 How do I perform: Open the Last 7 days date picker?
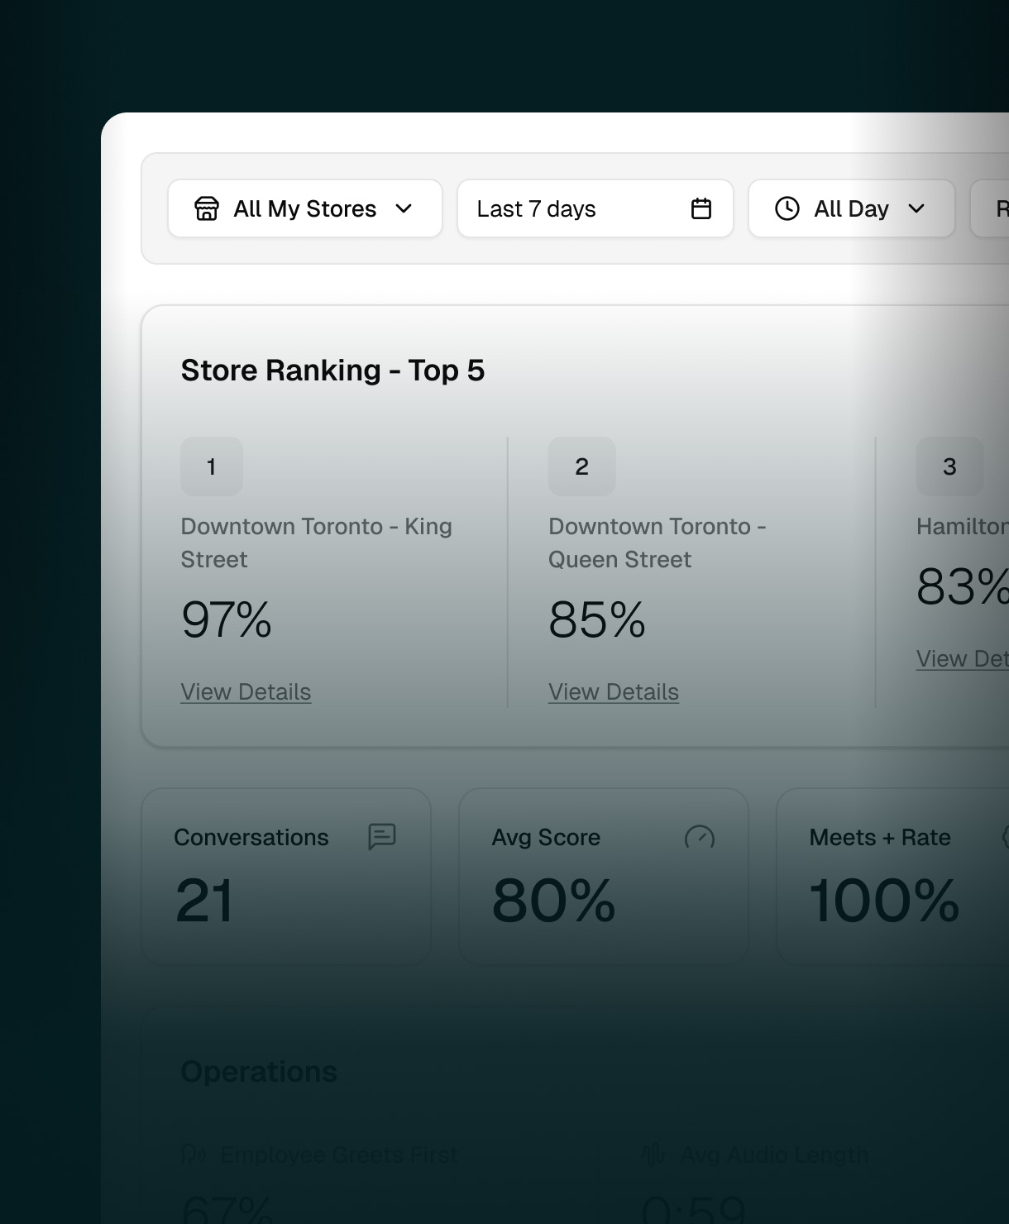(x=595, y=208)
